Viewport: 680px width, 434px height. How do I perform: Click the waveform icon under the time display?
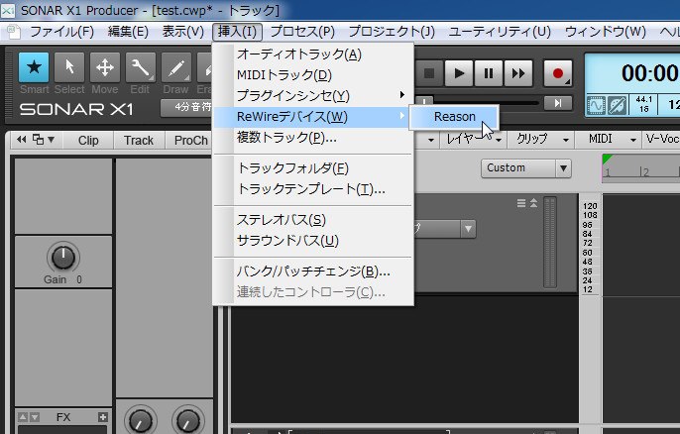click(x=596, y=105)
